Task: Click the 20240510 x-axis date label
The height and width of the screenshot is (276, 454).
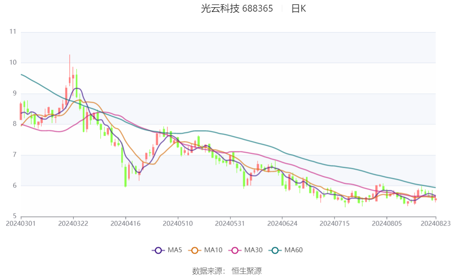Action: click(177, 224)
